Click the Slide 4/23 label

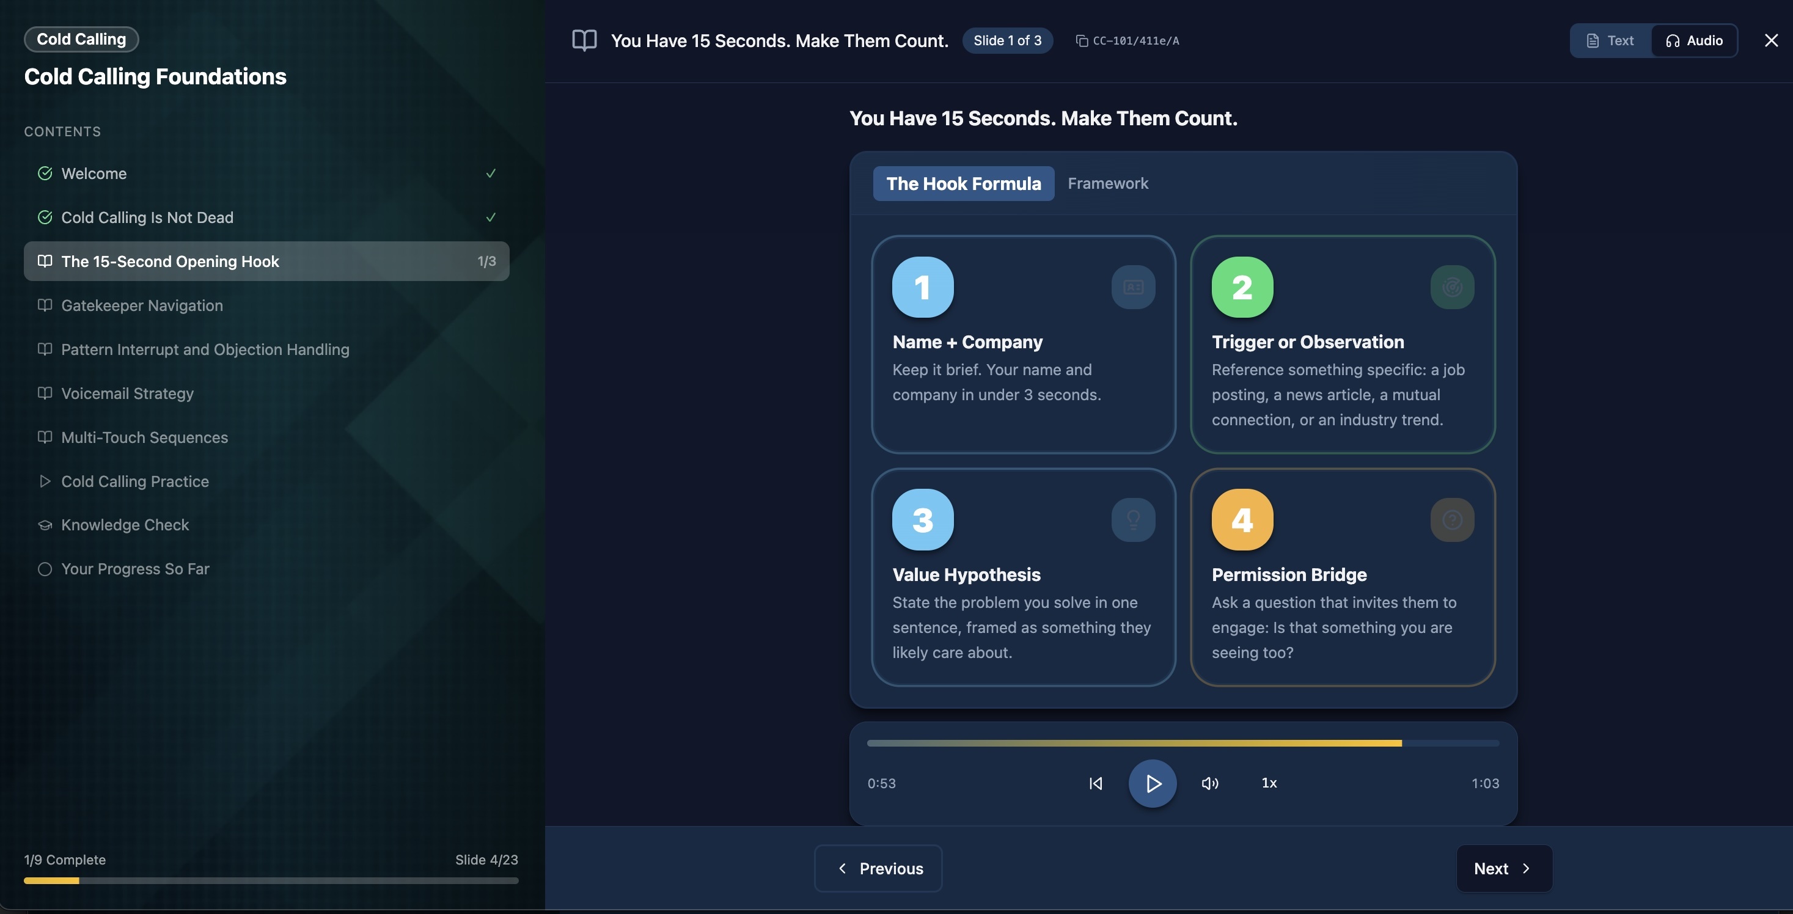tap(486, 860)
